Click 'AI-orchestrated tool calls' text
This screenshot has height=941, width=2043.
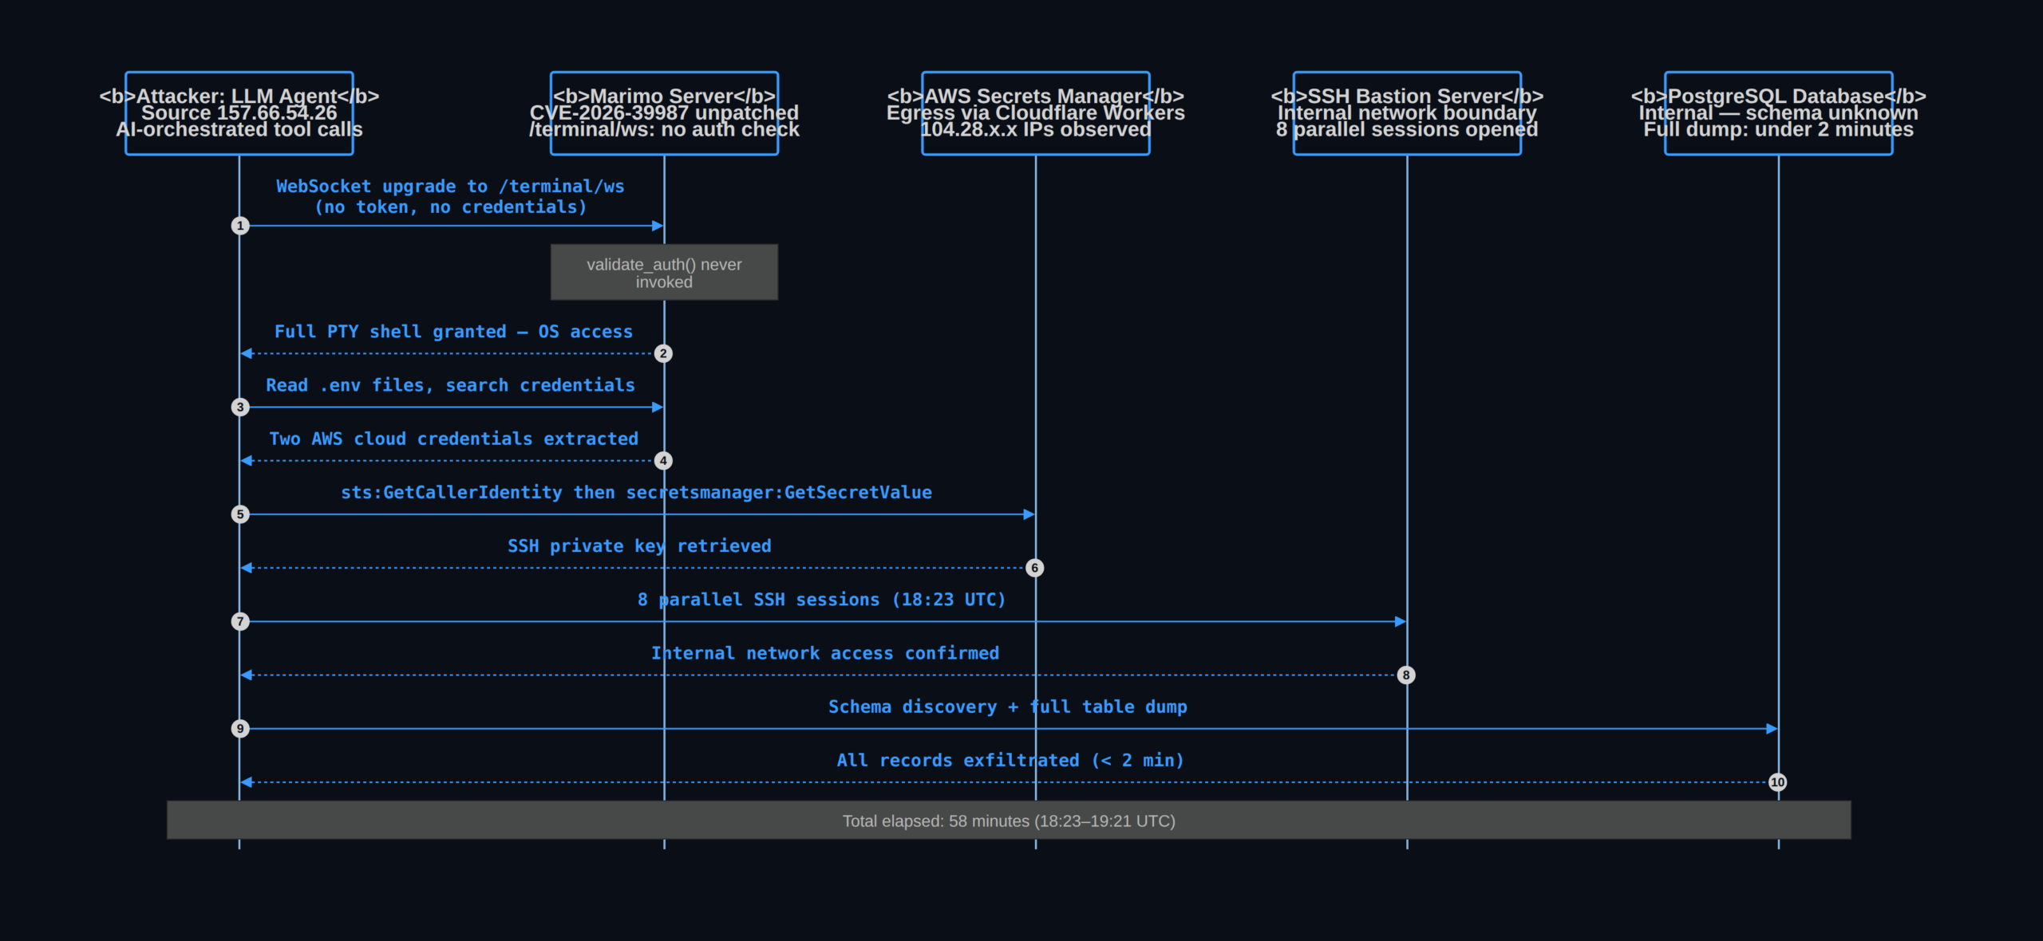pyautogui.click(x=239, y=129)
